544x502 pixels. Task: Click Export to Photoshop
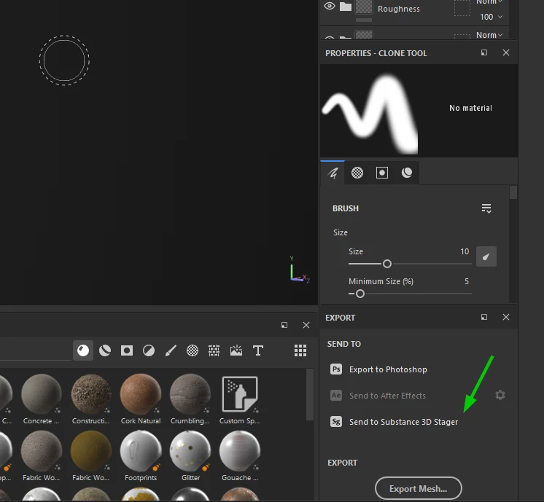click(x=388, y=369)
